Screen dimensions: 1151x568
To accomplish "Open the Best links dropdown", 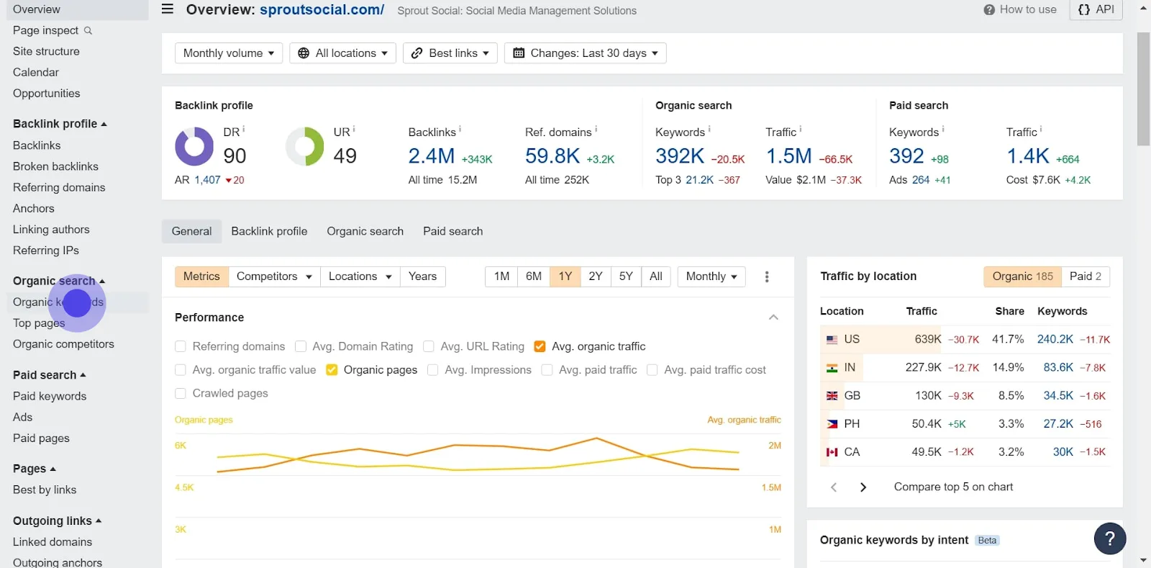I will tap(450, 53).
